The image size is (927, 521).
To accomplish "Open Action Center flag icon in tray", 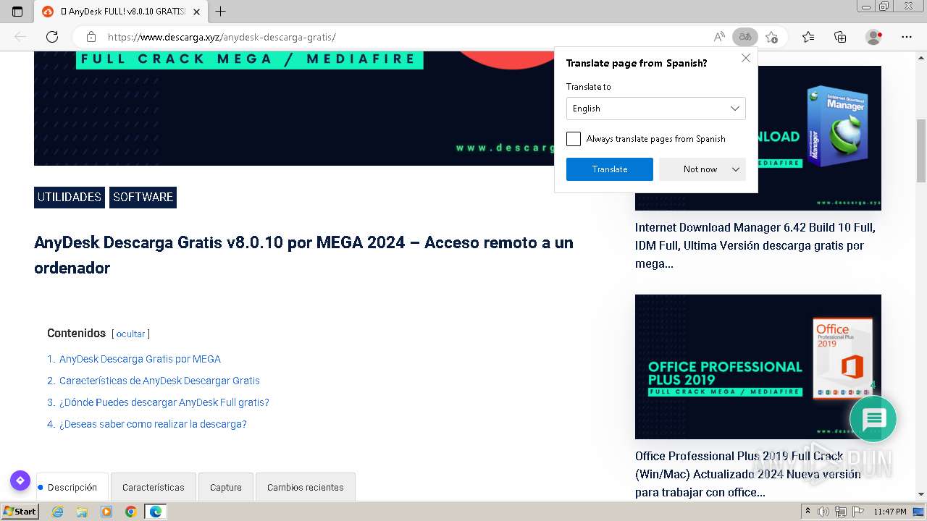I will click(x=857, y=512).
